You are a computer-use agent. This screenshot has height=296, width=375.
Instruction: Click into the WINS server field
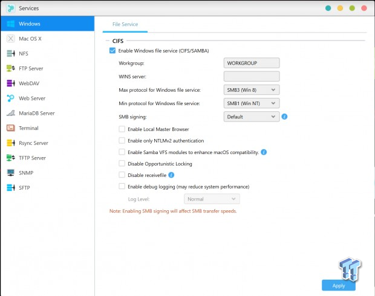[252, 77]
